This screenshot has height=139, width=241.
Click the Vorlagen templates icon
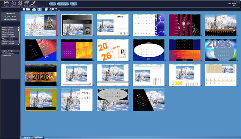(x=13, y=3)
